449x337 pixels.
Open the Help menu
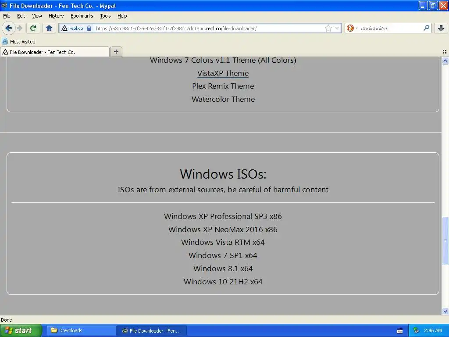pyautogui.click(x=122, y=16)
